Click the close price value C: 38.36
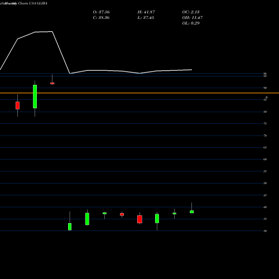 tap(101, 18)
